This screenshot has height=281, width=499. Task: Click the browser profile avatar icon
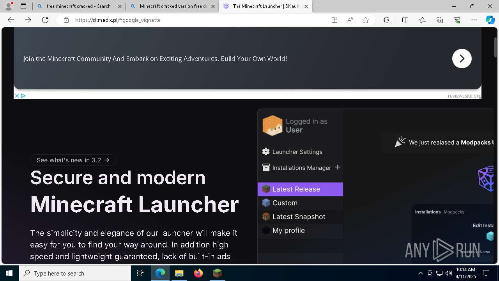[x=9, y=6]
